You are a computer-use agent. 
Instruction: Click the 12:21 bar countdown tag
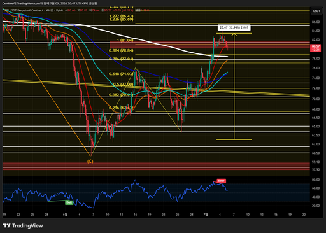click(x=316, y=50)
